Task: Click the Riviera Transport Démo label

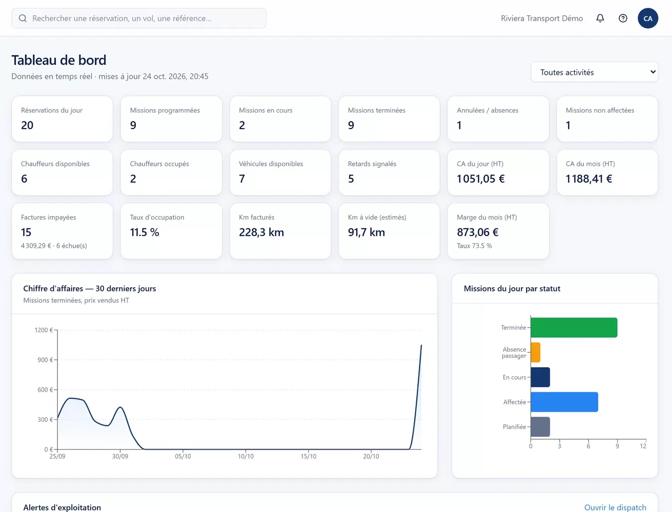Action: (542, 18)
